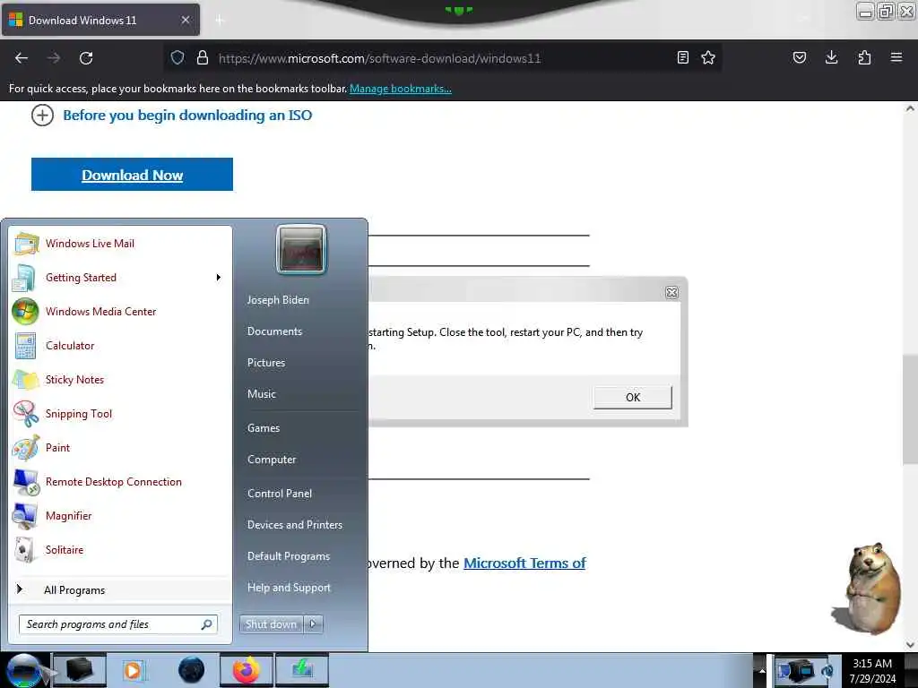Open Help and Support

[289, 588]
